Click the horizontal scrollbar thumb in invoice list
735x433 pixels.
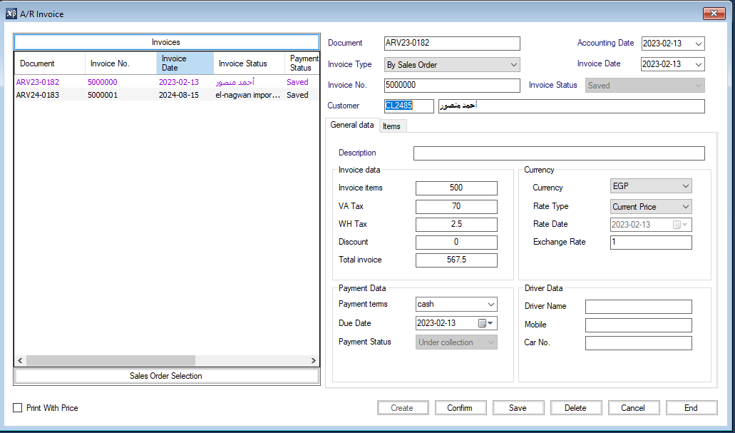[x=110, y=360]
